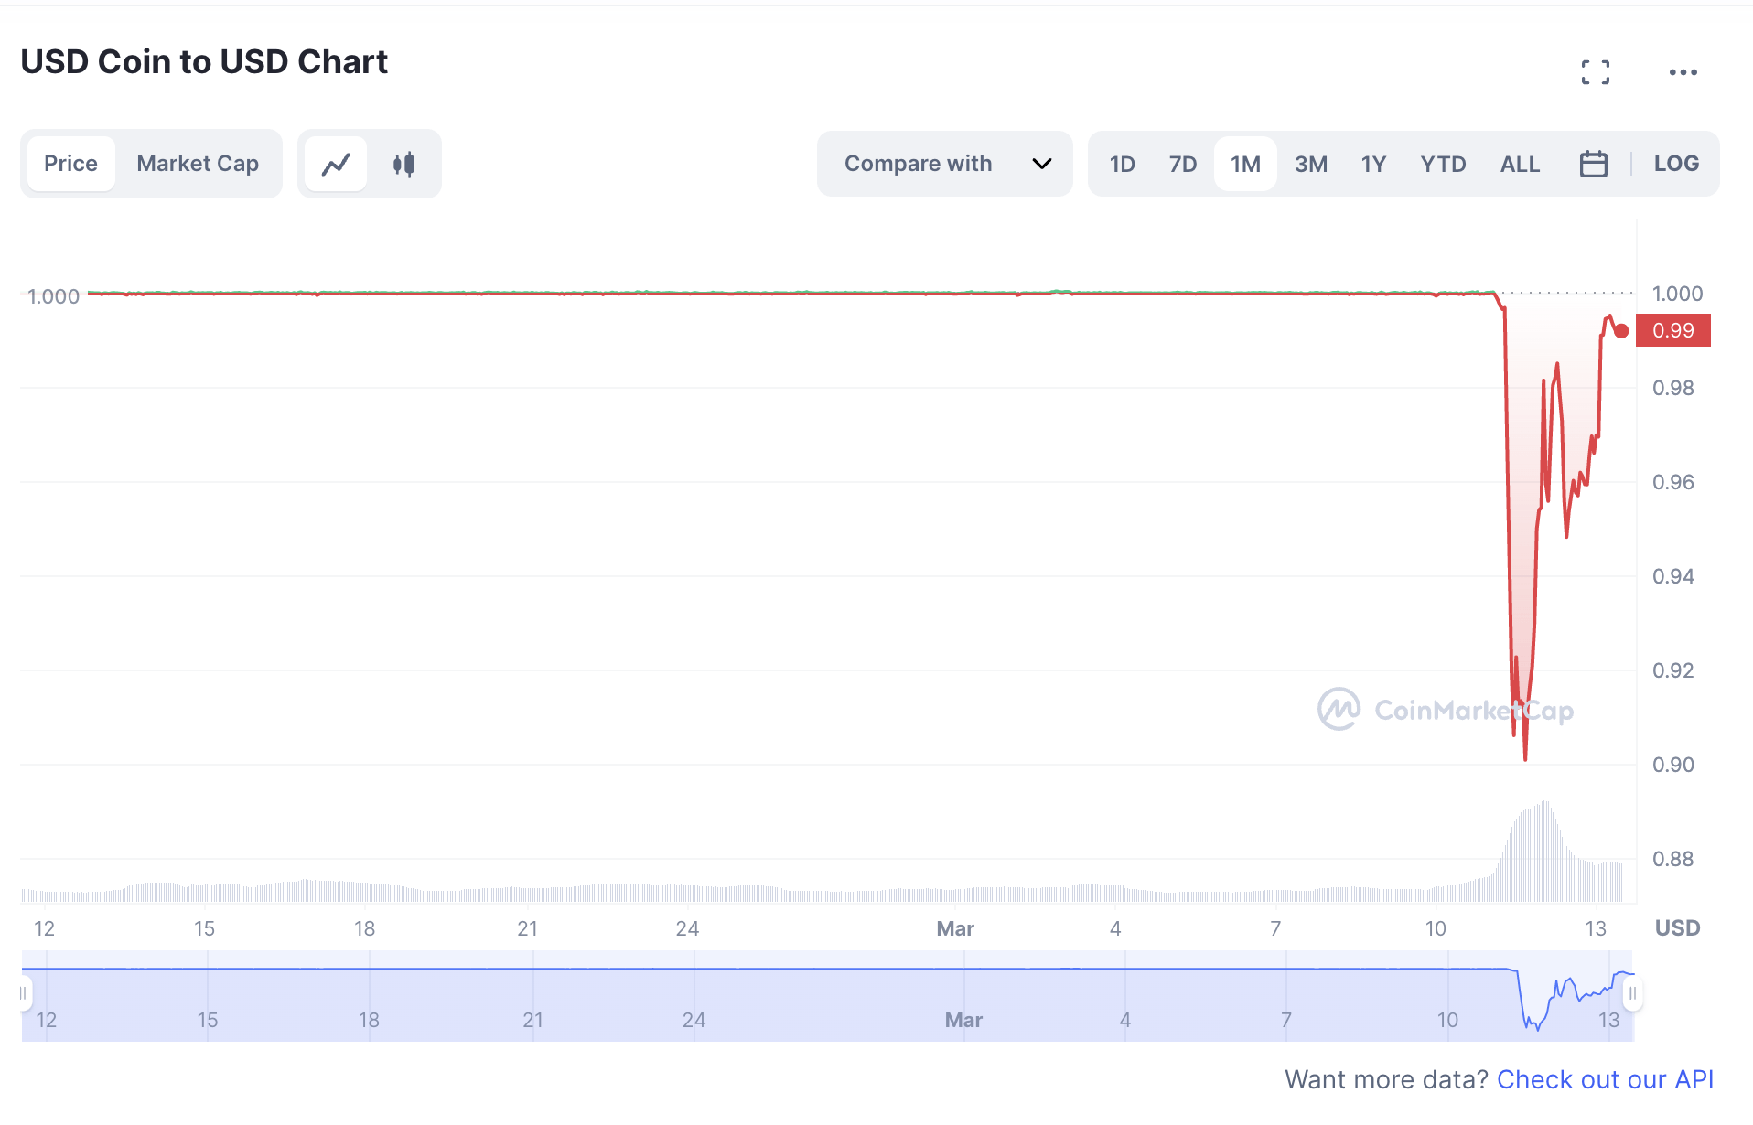Choose the YTD time range
Screen dimensions: 1753x1125
[1443, 164]
